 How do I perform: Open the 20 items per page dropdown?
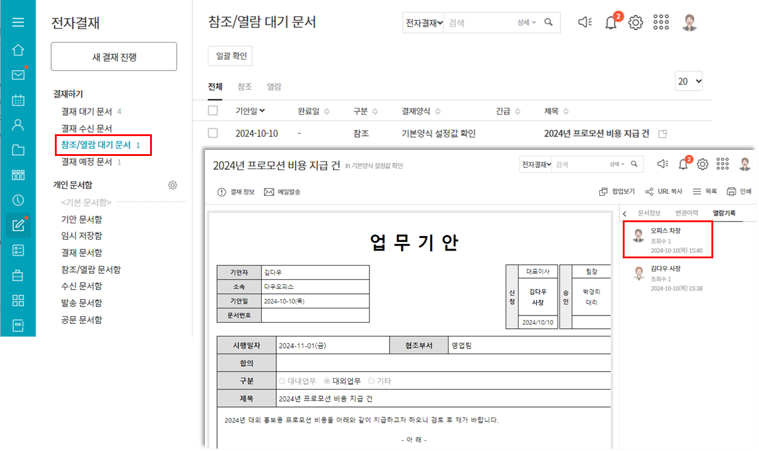pyautogui.click(x=689, y=81)
